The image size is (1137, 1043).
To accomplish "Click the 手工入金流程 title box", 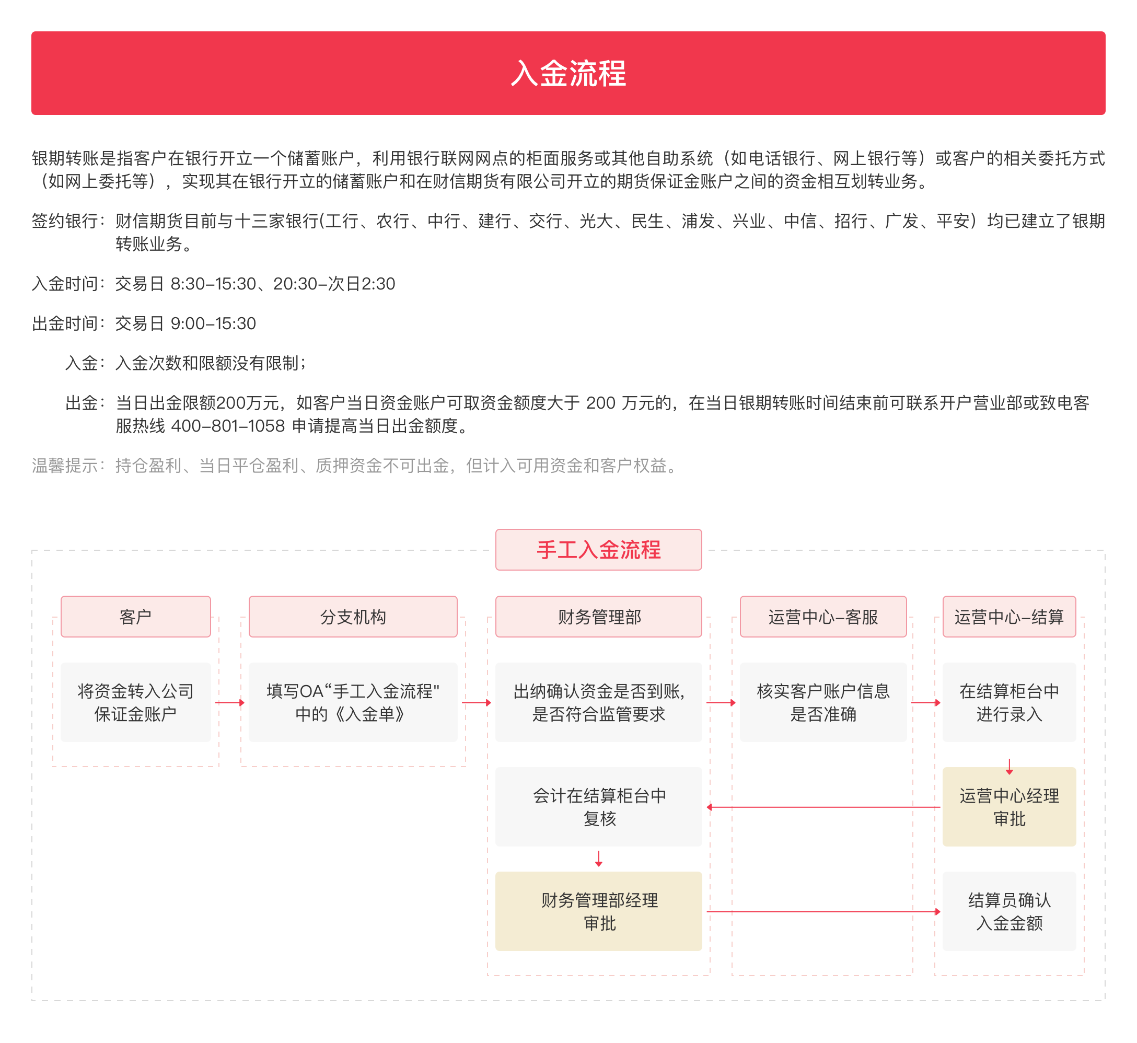I will coord(599,550).
